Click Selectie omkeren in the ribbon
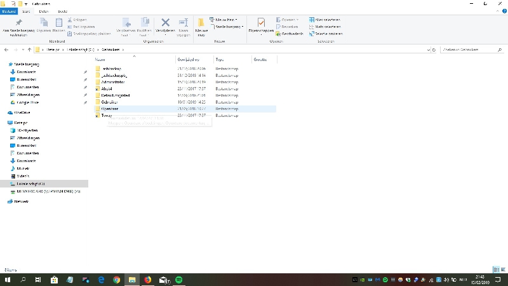Viewport: 508px width, 286px height. (x=326, y=34)
